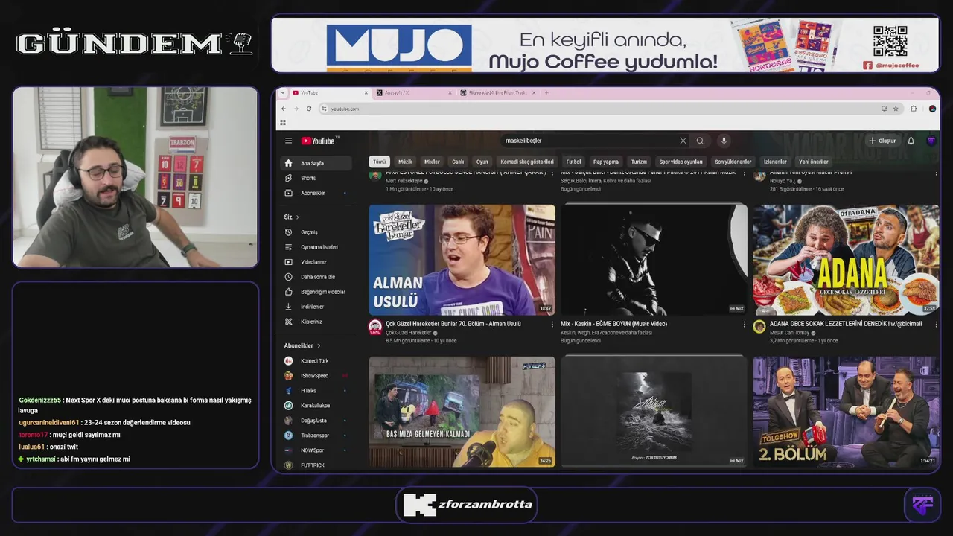953x536 pixels.
Task: Open NOW Spor subscription channel
Action: click(316, 450)
